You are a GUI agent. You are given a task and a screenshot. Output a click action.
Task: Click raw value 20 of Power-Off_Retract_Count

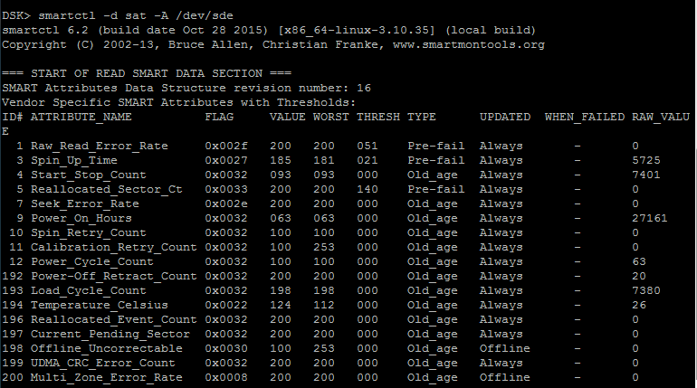pyautogui.click(x=639, y=276)
